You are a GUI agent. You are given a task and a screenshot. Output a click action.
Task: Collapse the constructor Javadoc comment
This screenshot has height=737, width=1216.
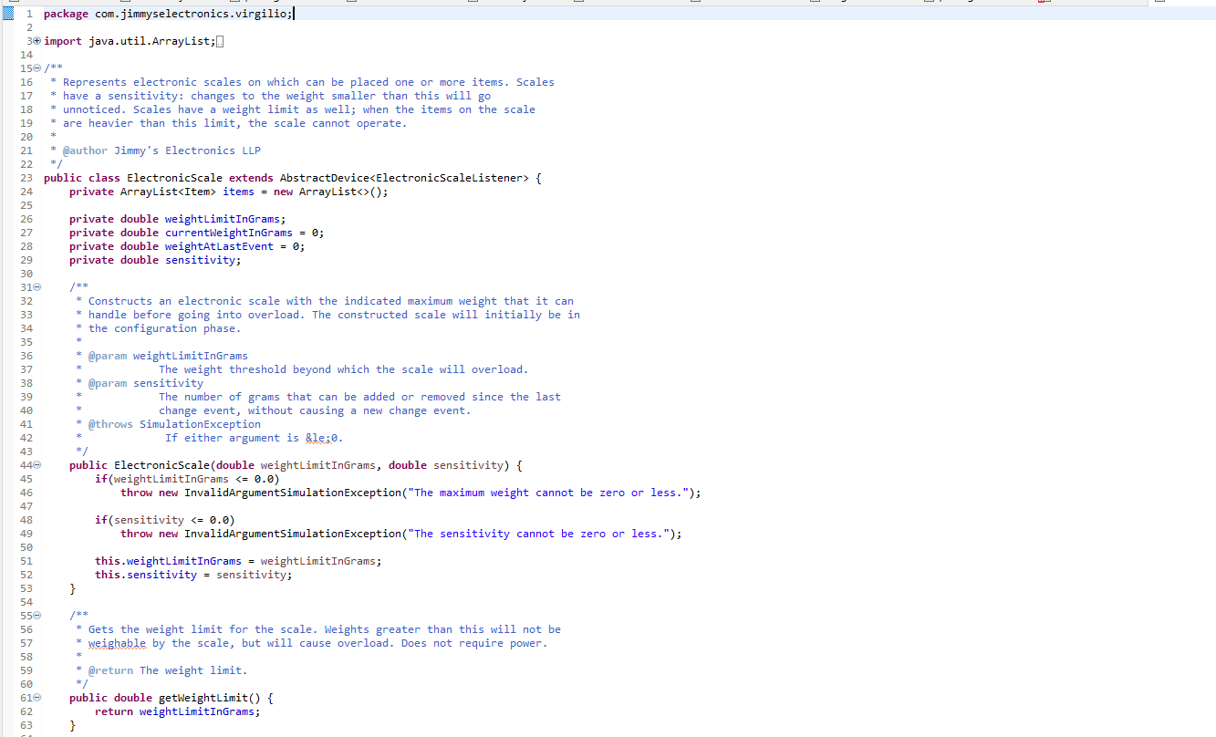[35, 286]
